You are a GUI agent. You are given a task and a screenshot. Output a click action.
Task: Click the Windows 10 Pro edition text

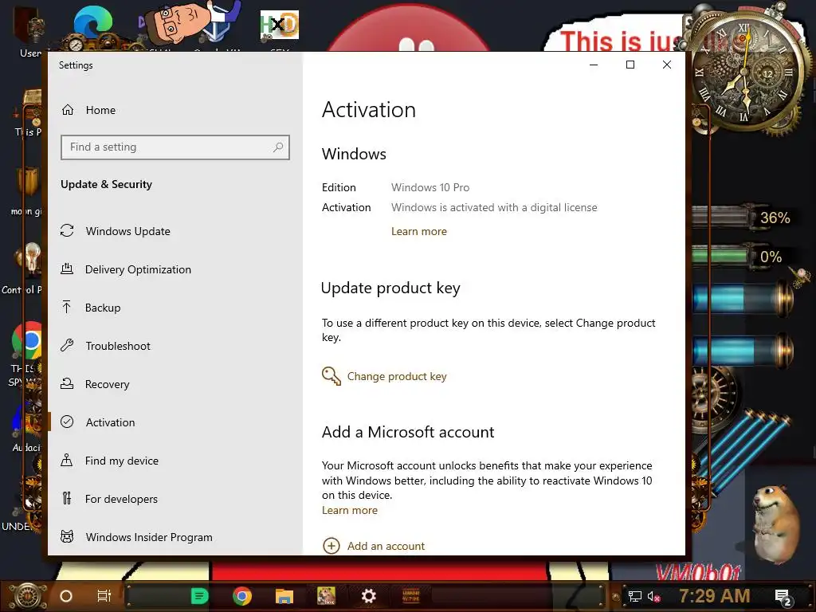[430, 187]
